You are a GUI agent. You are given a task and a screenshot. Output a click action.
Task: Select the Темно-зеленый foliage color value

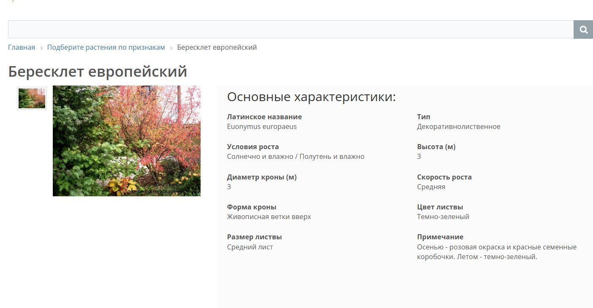pyautogui.click(x=443, y=217)
